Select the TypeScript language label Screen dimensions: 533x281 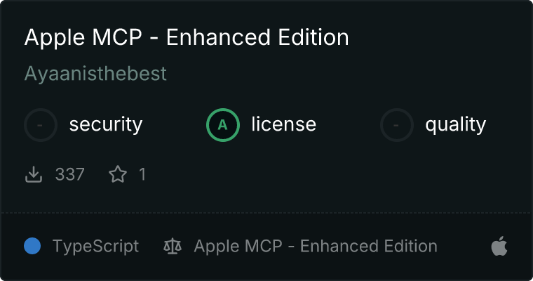pos(95,247)
